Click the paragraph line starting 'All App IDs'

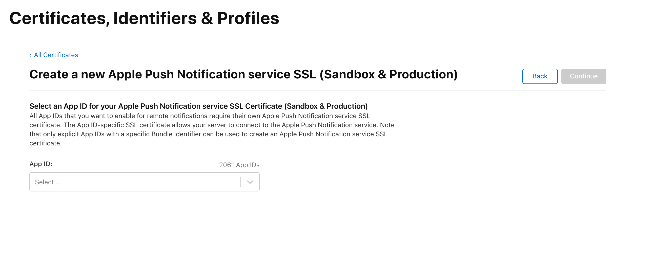point(199,116)
